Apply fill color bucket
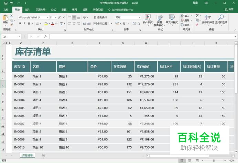This screenshot has height=163, width=238. coord(46,23)
